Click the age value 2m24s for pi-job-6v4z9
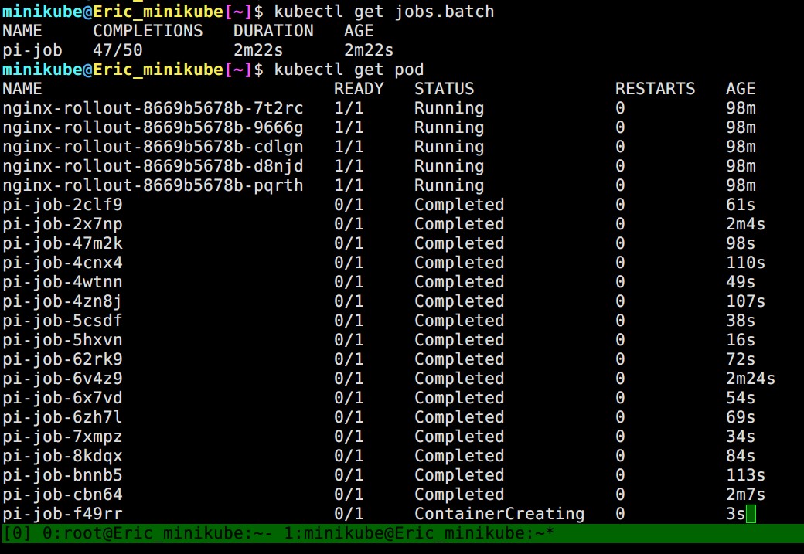Viewport: 804px width, 554px height. 751,379
